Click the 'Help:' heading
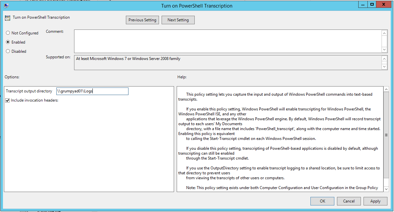This screenshot has width=394, height=212. point(182,77)
